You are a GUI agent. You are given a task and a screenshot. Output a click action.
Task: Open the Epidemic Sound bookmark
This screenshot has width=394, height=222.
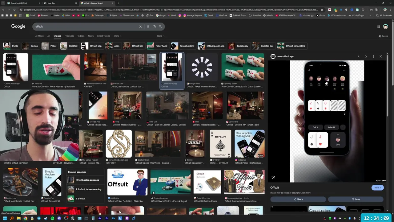click(x=238, y=15)
